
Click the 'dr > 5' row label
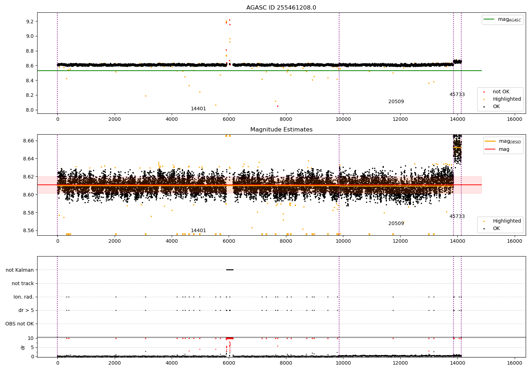[x=26, y=310]
